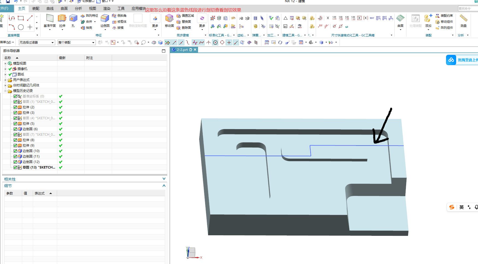Open Replace Face (替换面)
This screenshot has width=478, height=264.
pos(184,22)
